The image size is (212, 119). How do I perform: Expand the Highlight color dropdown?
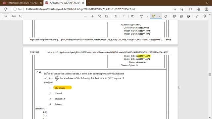coord(160,16)
